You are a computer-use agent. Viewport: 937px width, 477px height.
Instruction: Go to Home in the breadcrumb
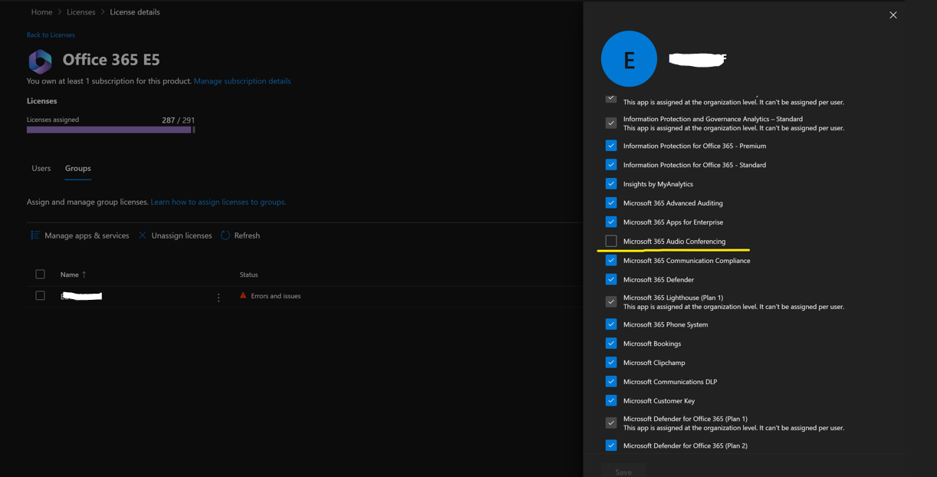point(41,12)
